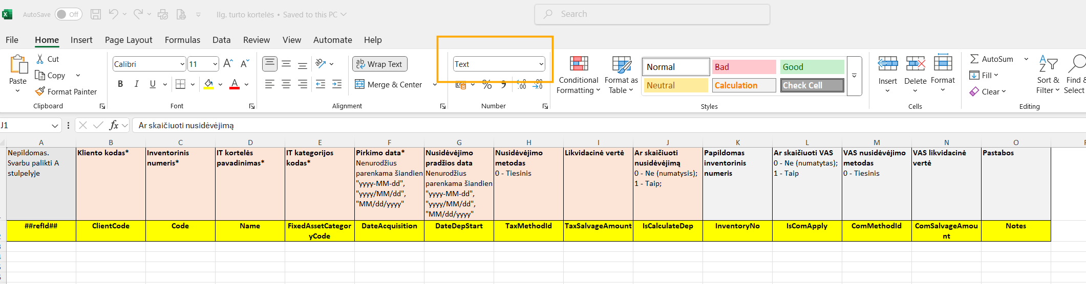
Task: Toggle the AutoSave switch
Action: point(68,14)
